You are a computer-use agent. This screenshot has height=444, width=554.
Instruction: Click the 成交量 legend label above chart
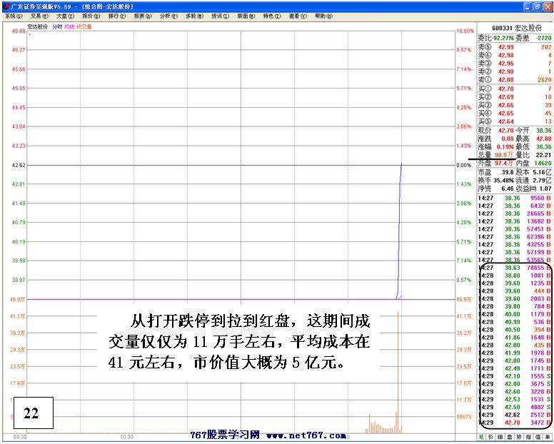point(84,27)
